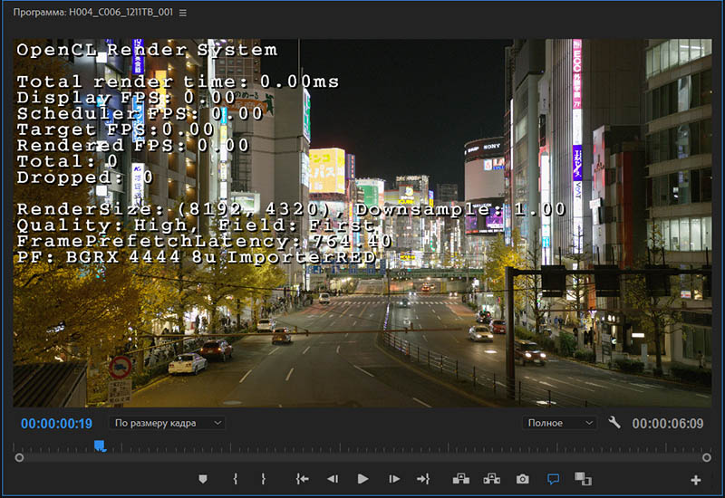Click the right zoom scroll bar handle
Image resolution: width=725 pixels, height=498 pixels.
click(x=707, y=458)
